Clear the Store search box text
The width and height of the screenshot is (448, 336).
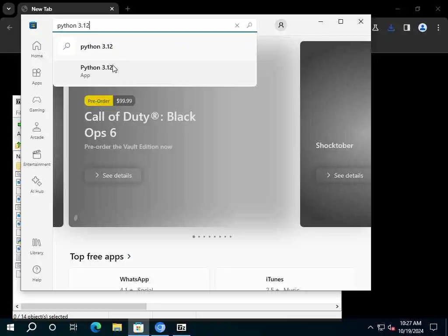tap(237, 25)
